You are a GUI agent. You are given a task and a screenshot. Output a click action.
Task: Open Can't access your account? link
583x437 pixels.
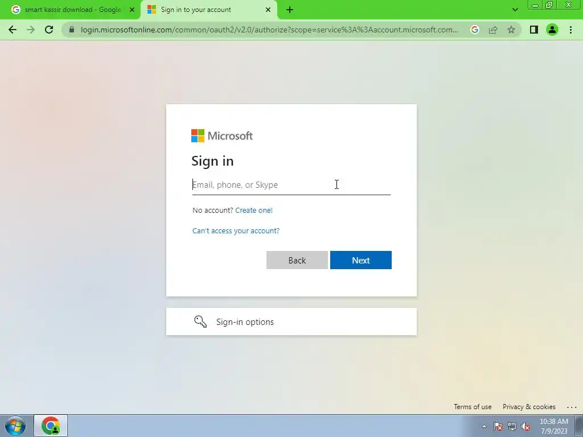pyautogui.click(x=236, y=231)
